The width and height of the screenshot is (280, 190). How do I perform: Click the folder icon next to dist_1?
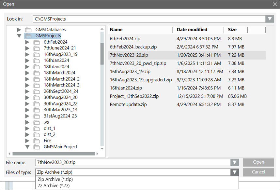36,128
